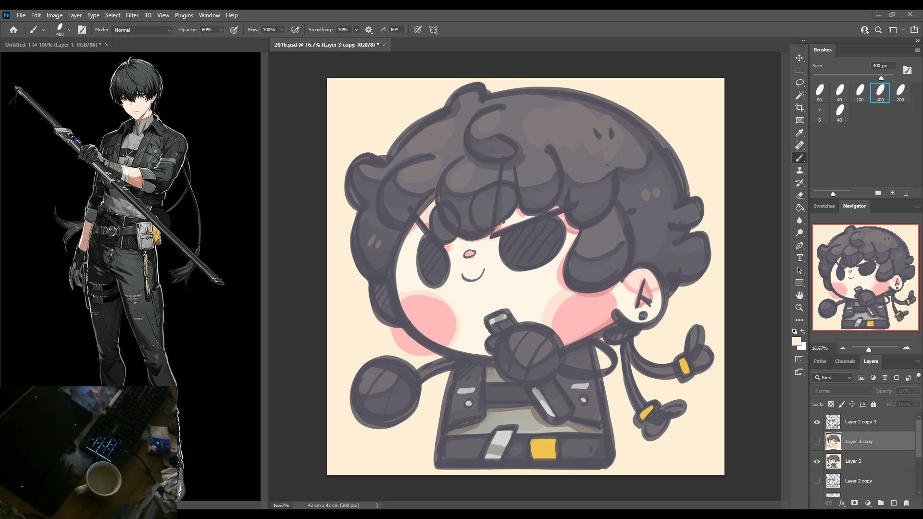923x519 pixels.
Task: Open Flow value dropdown arrow
Action: coord(282,30)
